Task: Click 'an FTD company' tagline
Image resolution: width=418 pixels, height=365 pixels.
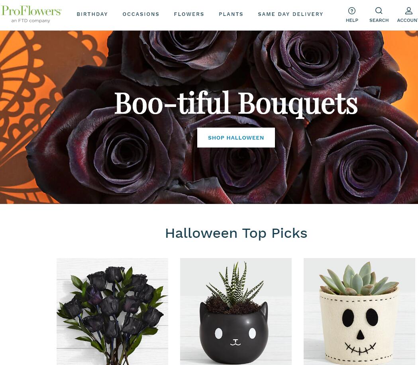Action: [31, 21]
